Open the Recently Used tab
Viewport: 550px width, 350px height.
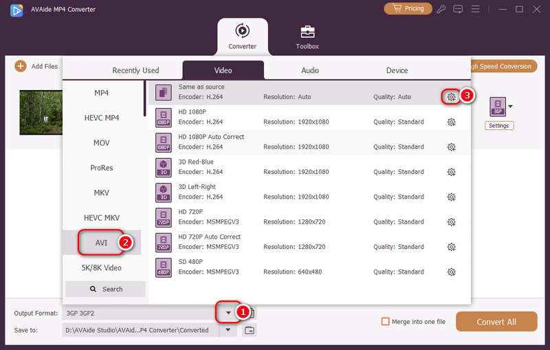(135, 70)
